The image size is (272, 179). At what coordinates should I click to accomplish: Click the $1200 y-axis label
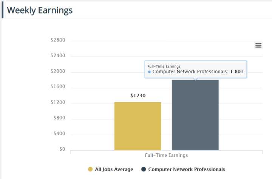pos(58,102)
